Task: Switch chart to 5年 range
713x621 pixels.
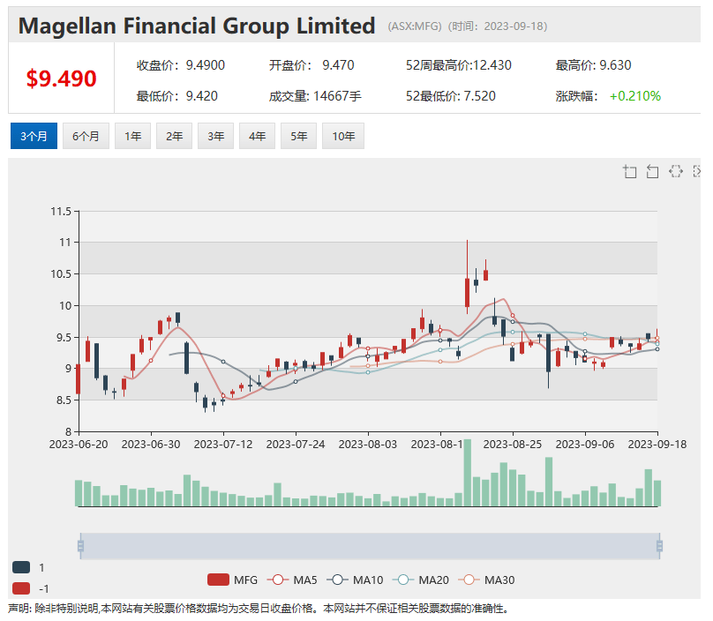Action: point(298,136)
